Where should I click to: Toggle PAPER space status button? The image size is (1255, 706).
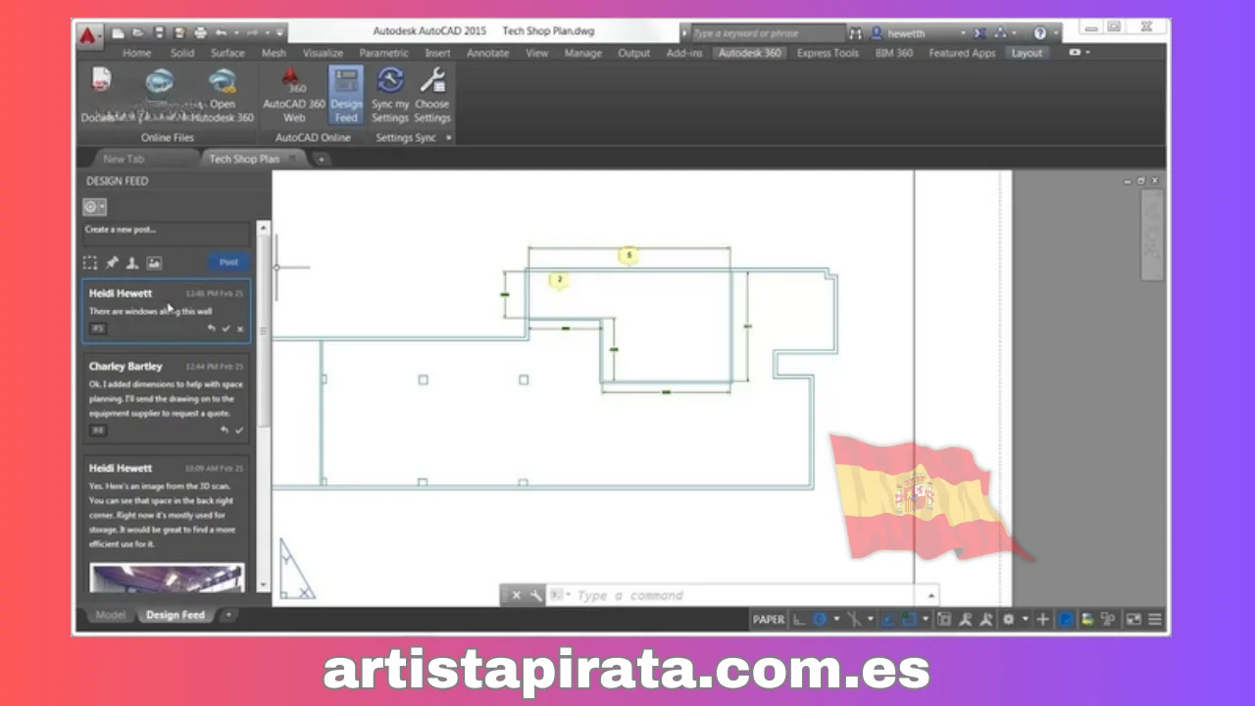[x=768, y=620]
